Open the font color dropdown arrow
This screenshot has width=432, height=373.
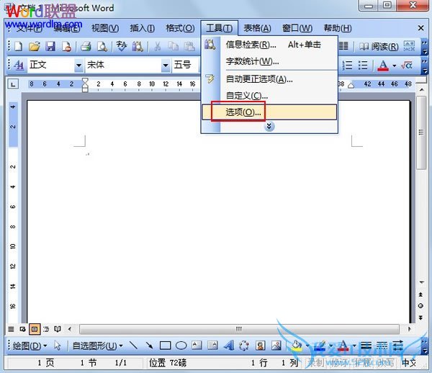395,66
